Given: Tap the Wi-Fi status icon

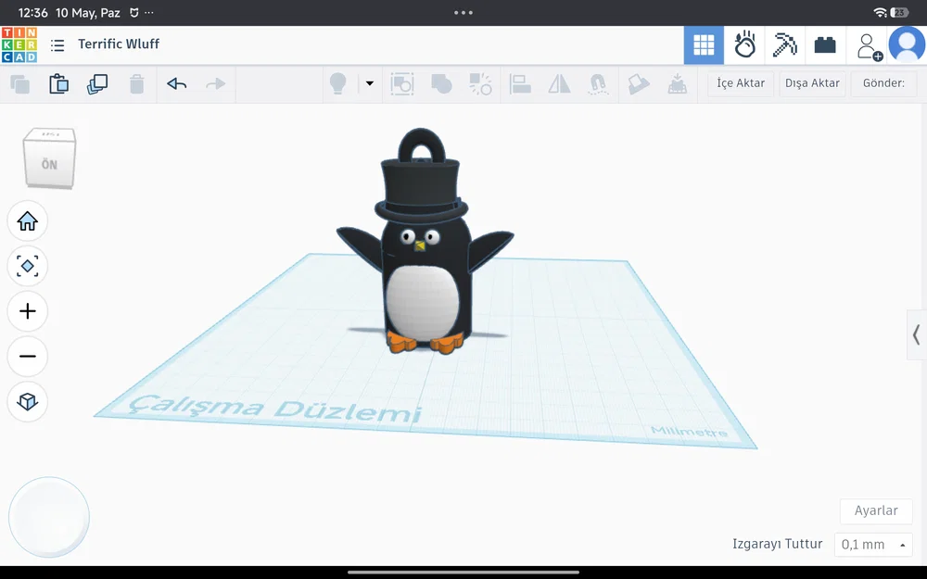Looking at the screenshot, I should (x=881, y=12).
